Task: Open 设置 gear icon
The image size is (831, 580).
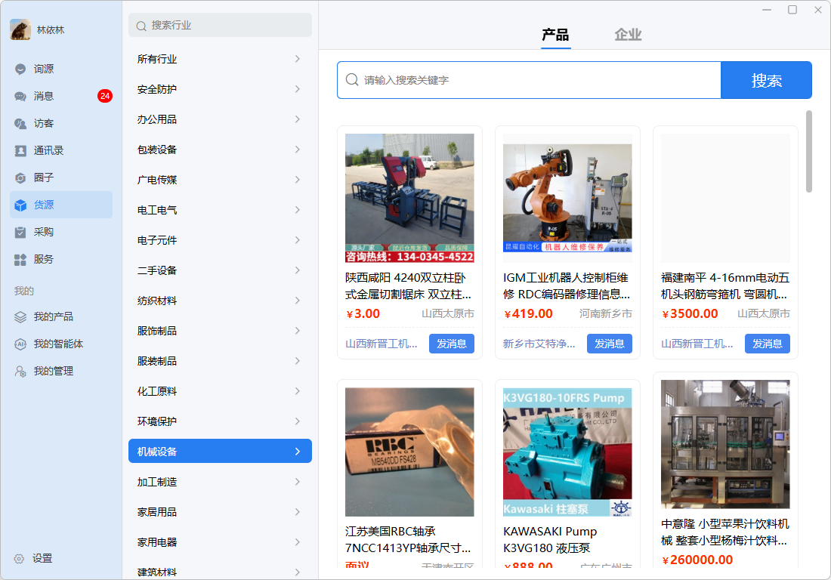Action: tap(19, 558)
